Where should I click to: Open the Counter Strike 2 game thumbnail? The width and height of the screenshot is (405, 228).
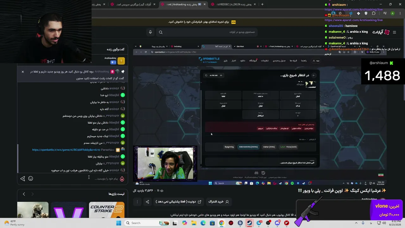[x=107, y=211]
